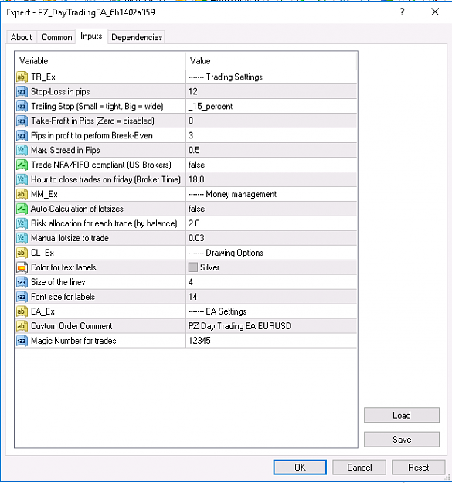Click the '------- Drawing Options' value cell
The width and height of the screenshot is (452, 483).
pyautogui.click(x=271, y=253)
